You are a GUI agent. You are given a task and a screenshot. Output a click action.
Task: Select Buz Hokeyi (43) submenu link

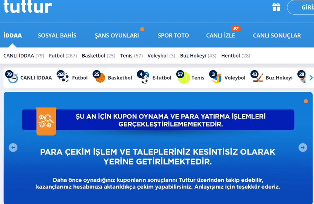(x=198, y=56)
